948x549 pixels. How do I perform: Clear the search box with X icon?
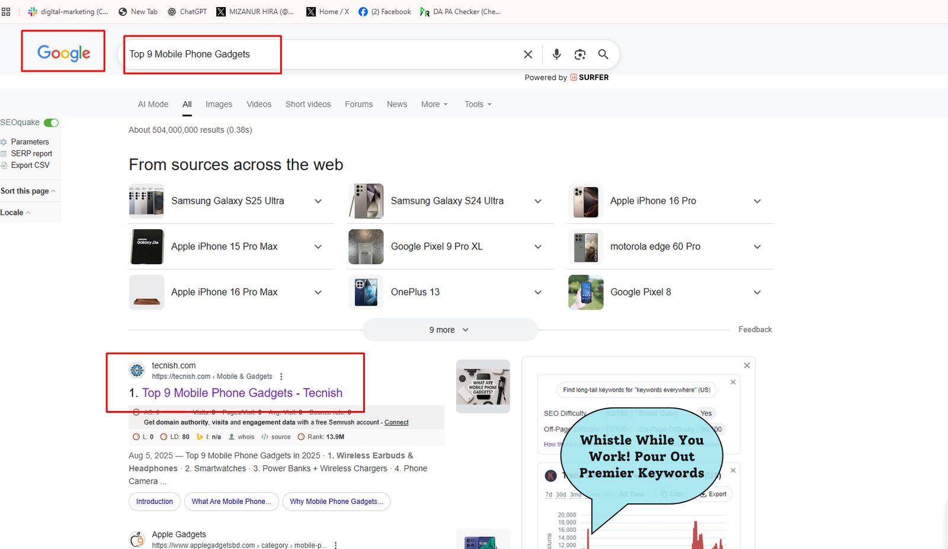(528, 54)
